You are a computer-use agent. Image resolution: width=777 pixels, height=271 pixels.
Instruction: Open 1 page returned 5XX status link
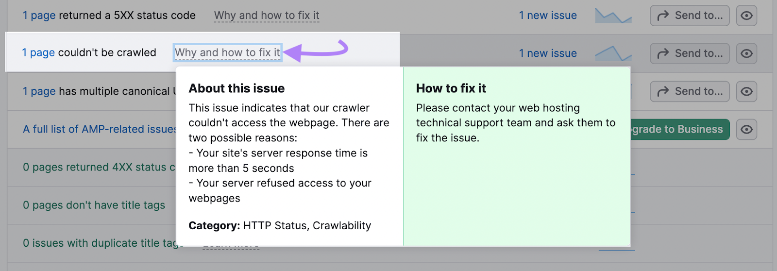click(x=39, y=16)
